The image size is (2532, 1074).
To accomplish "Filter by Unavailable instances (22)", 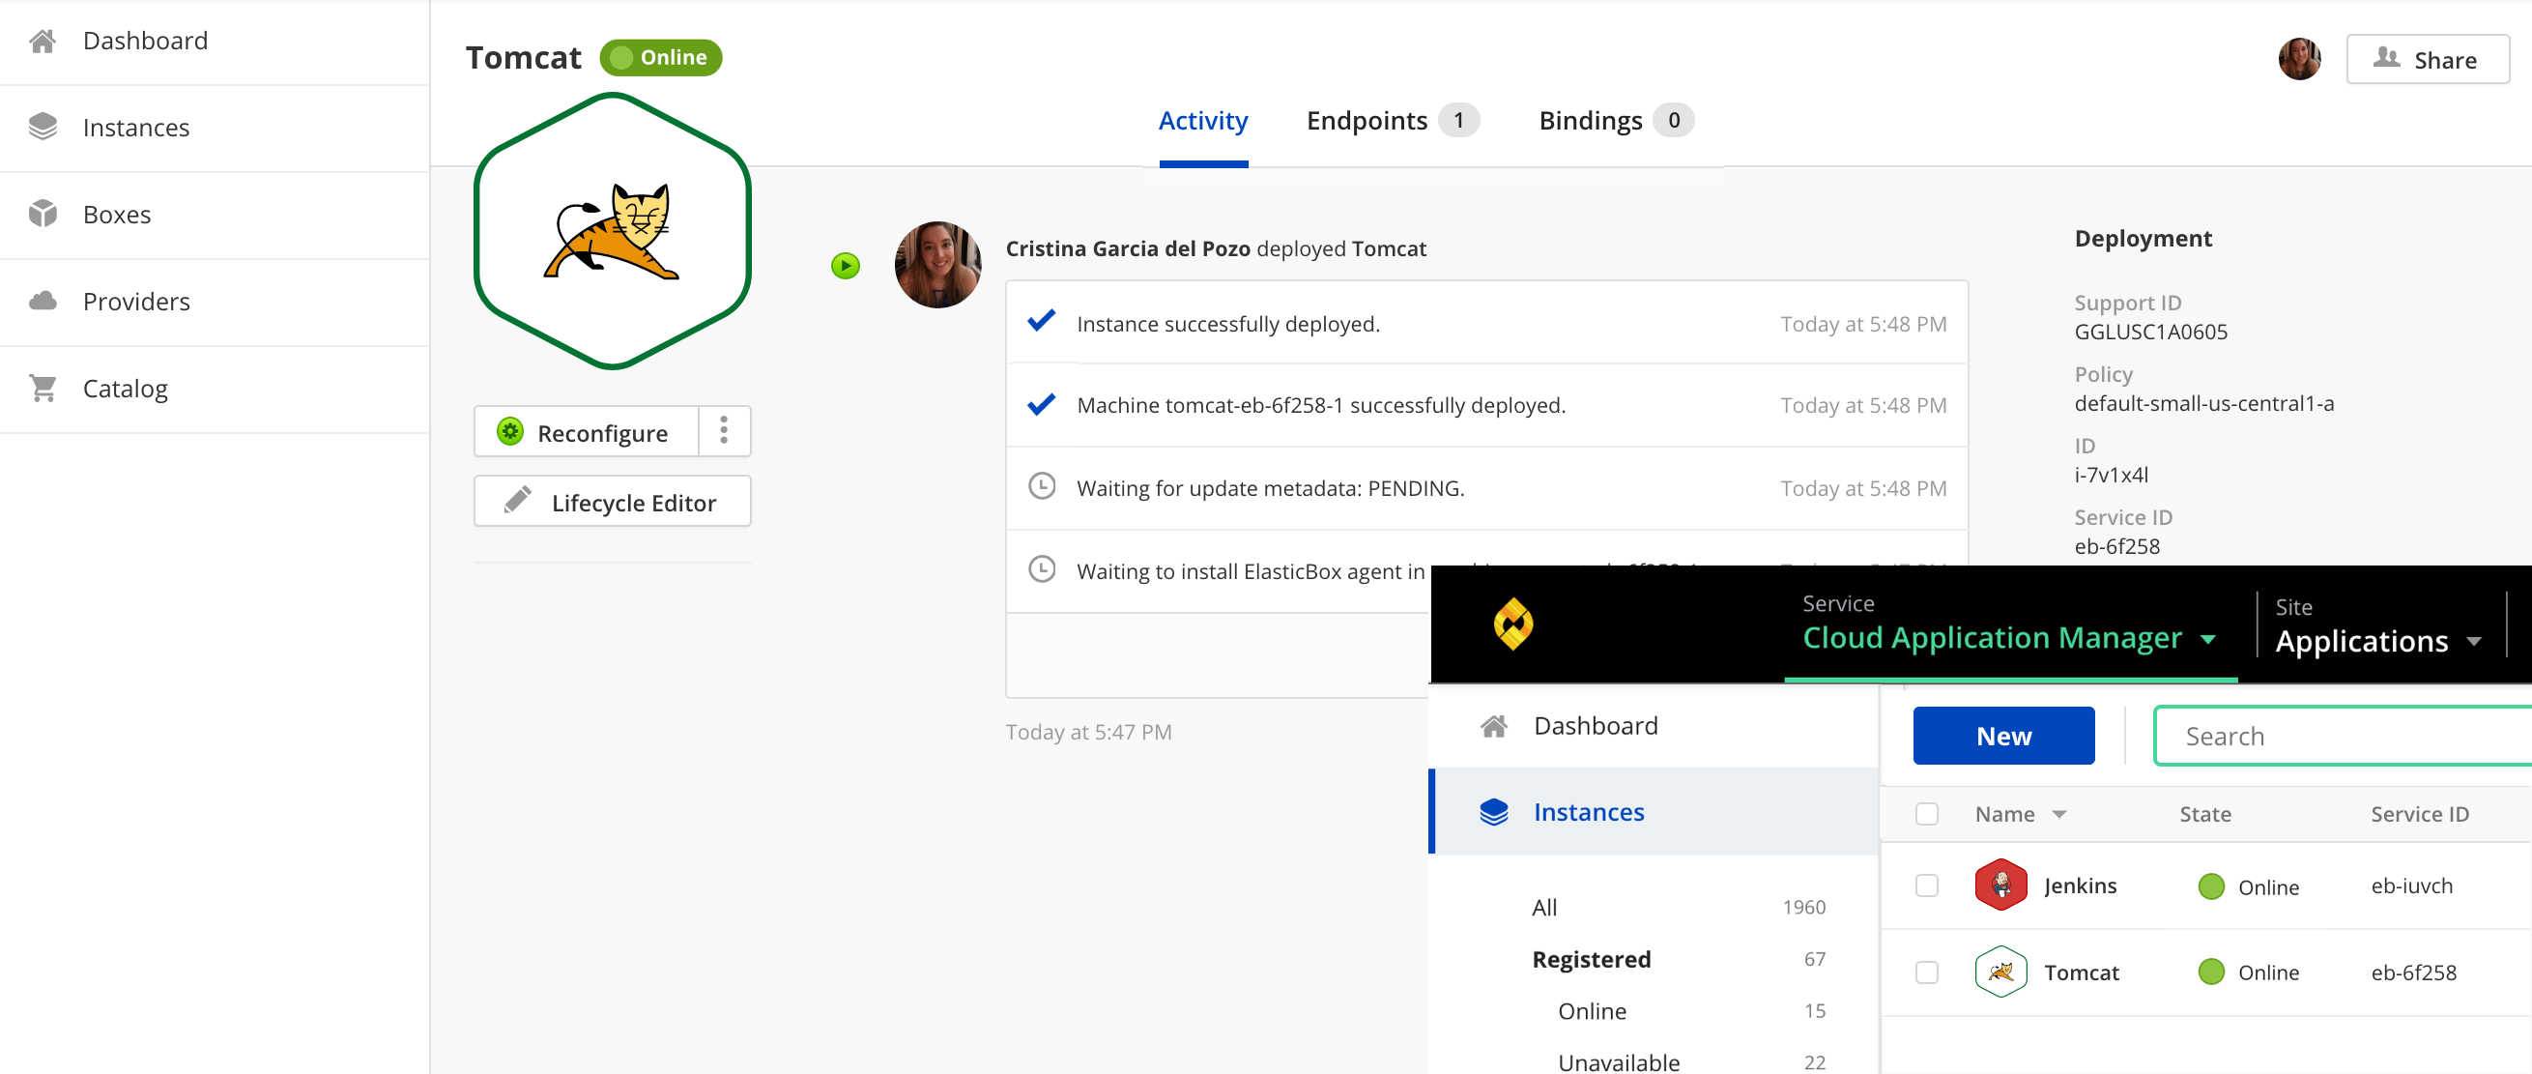I will [x=1691, y=1062].
